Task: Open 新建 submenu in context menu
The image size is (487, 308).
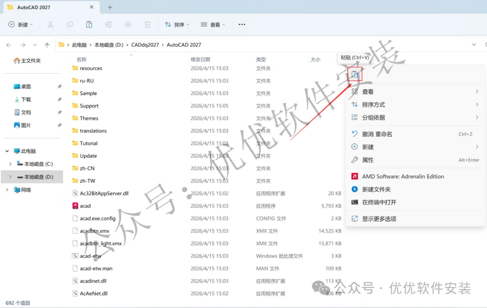Action: coord(415,147)
